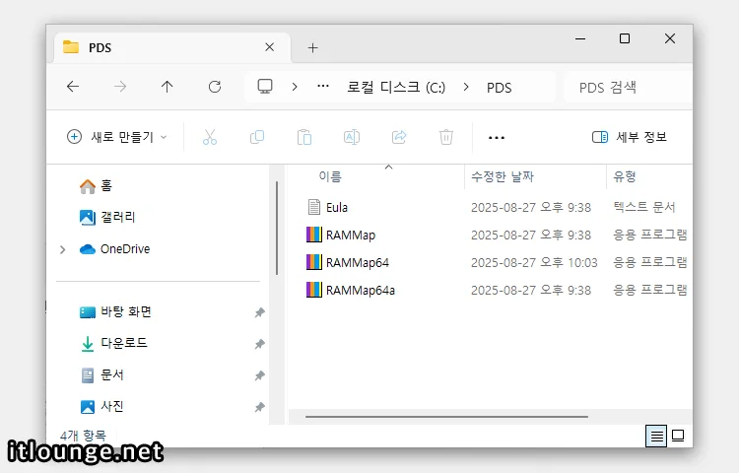The width and height of the screenshot is (739, 473).
Task: Toggle the 세부 정보 details pane
Action: point(630,137)
